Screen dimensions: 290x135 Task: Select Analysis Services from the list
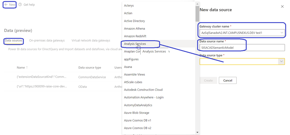tap(135, 44)
